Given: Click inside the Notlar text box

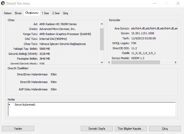Looking at the screenshot, I should point(92,109).
